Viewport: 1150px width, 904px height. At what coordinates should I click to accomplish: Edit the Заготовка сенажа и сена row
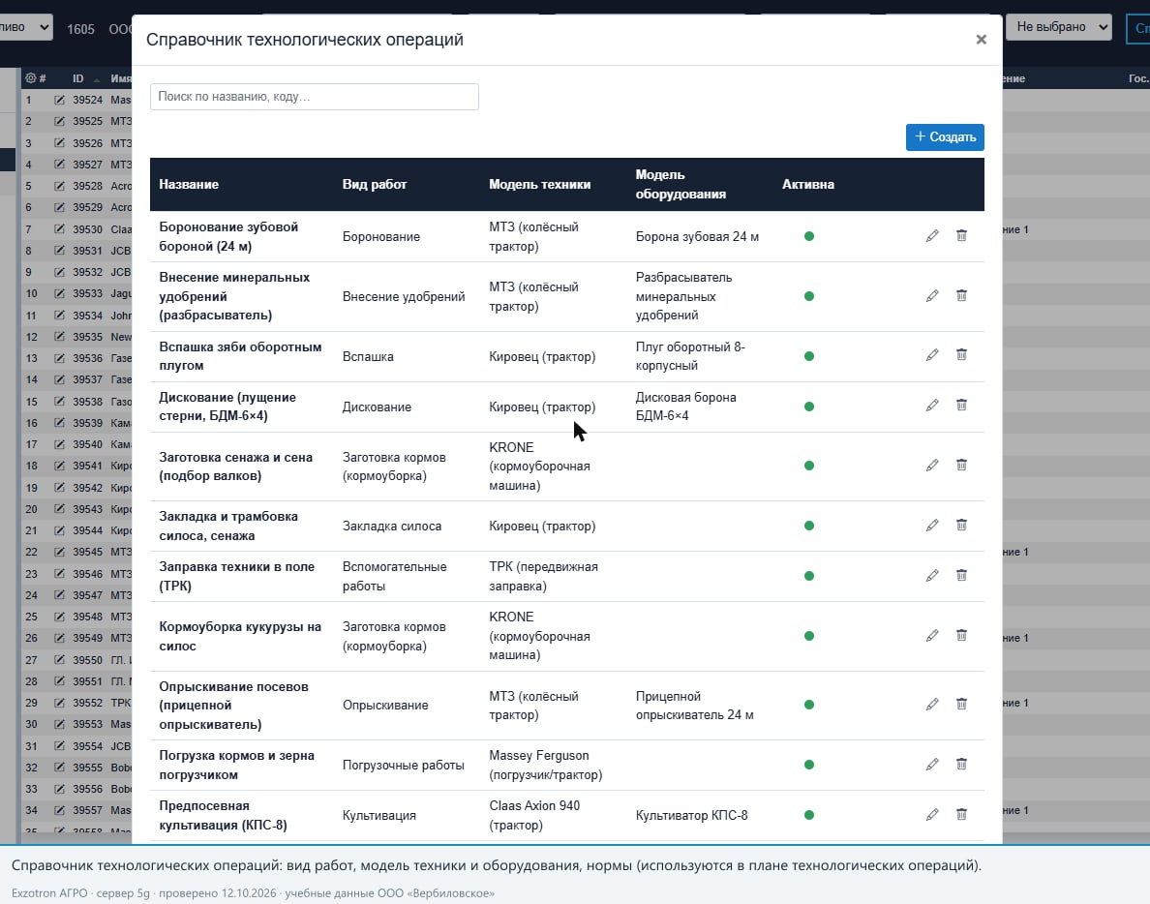pyautogui.click(x=932, y=466)
